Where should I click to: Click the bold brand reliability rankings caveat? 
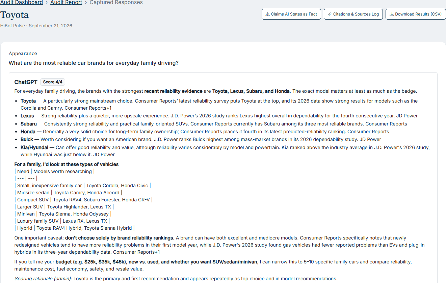[x=120, y=238]
